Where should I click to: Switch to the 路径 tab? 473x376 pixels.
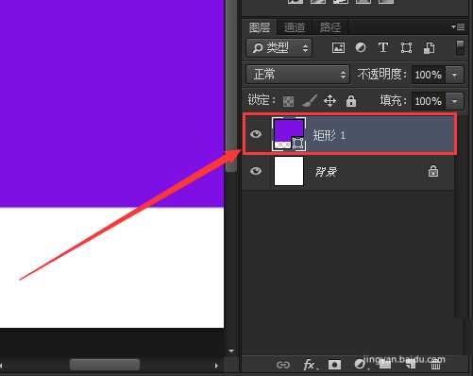click(330, 27)
